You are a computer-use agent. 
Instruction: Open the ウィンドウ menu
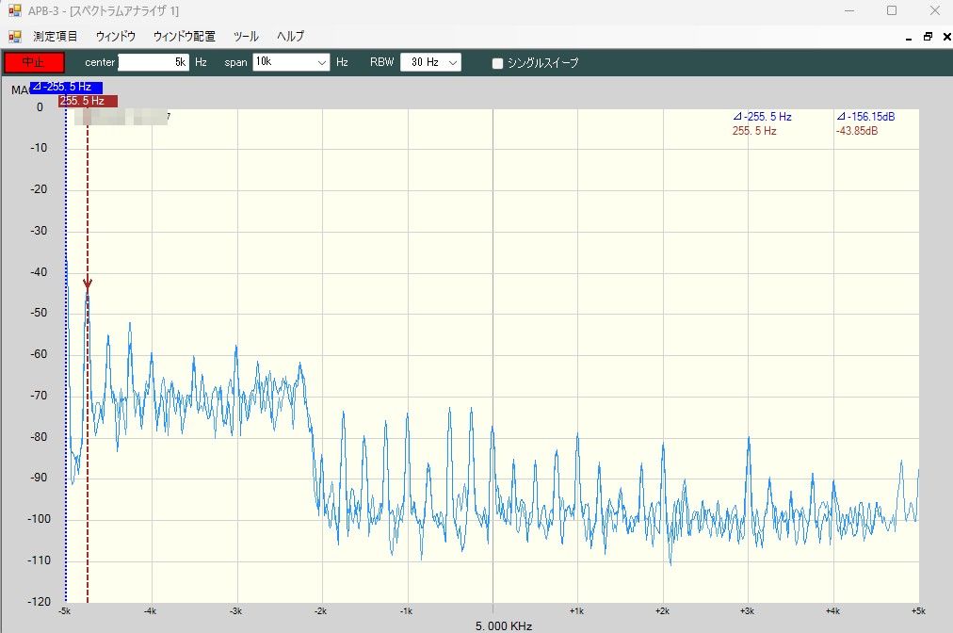(x=116, y=37)
